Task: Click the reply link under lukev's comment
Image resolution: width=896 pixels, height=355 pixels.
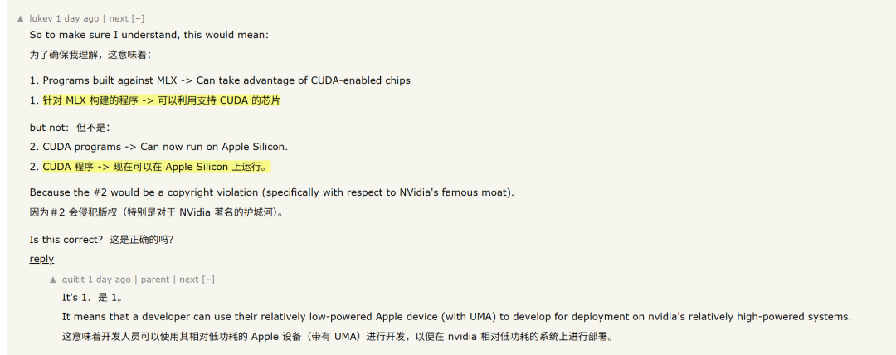Action: (x=41, y=259)
